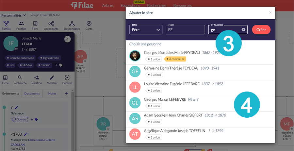Clear the Prénom(s) field with the X icon

(x=243, y=30)
